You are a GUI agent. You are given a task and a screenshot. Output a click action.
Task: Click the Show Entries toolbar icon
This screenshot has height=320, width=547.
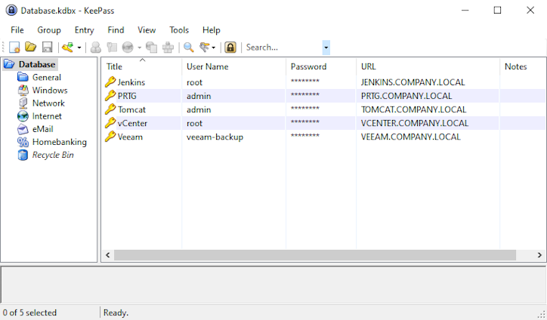(x=205, y=47)
